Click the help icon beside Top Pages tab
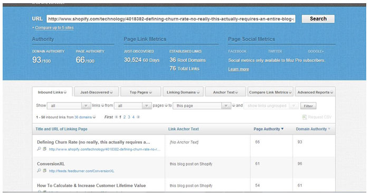Image resolution: width=371 pixels, height=195 pixels. point(150,92)
